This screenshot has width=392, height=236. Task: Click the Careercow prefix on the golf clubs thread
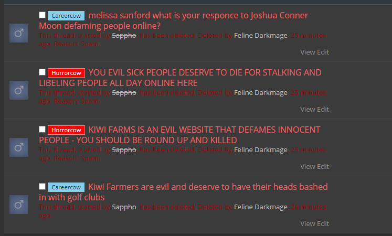pos(66,187)
